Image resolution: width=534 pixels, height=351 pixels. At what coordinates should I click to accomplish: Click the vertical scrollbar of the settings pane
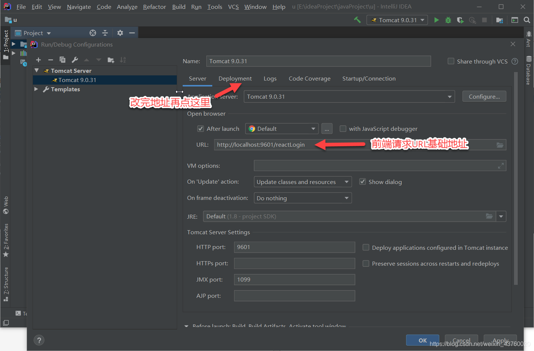point(516,178)
